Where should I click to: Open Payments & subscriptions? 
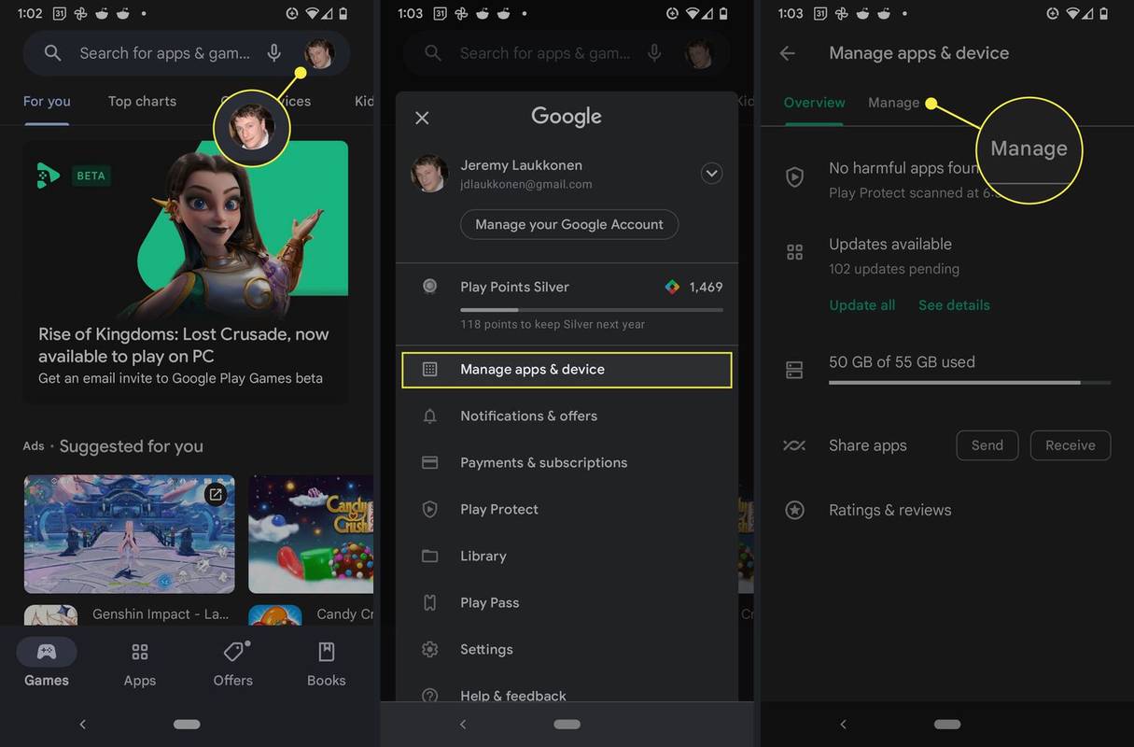tap(567, 463)
